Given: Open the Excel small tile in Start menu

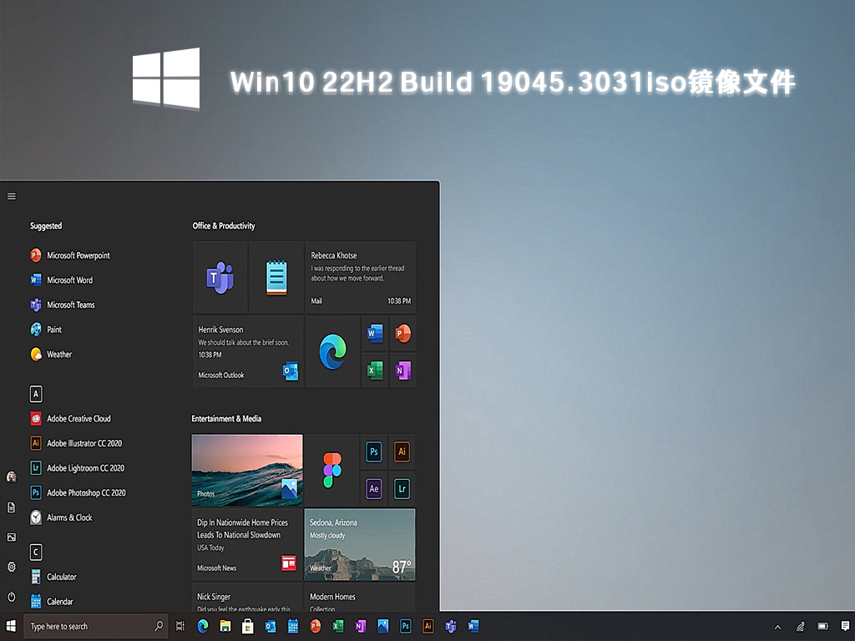Looking at the screenshot, I should 375,370.
